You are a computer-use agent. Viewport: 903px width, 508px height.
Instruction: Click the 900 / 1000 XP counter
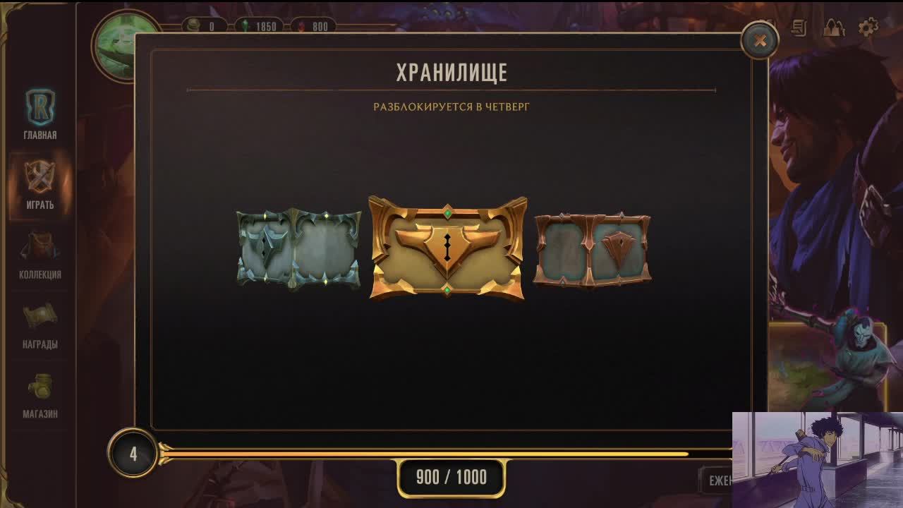tap(451, 477)
